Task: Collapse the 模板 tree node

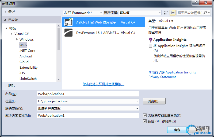Action: [6, 28]
